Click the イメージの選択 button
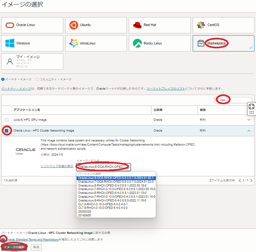 pyautogui.click(x=14, y=247)
